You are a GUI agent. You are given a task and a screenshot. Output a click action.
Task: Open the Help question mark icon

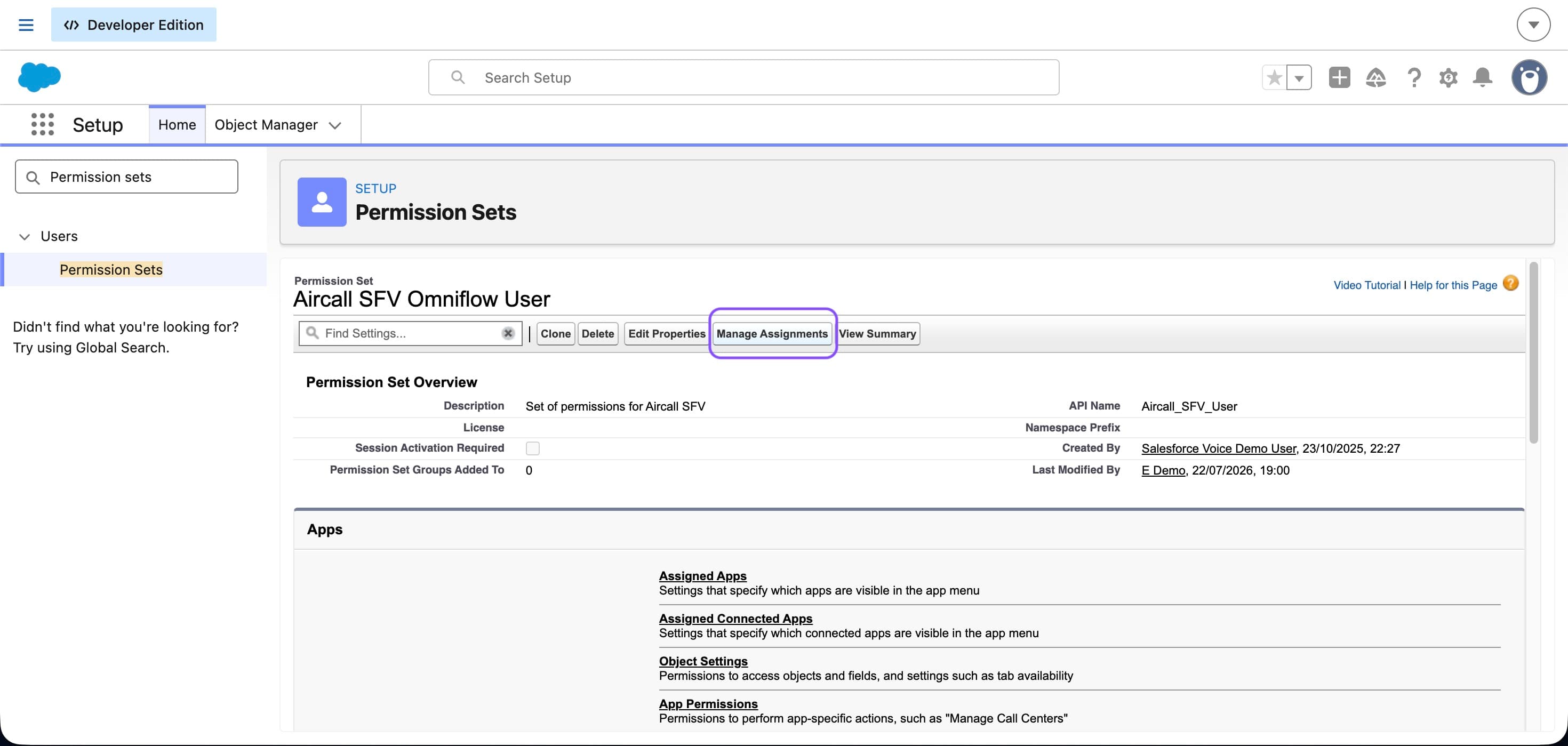point(1413,77)
